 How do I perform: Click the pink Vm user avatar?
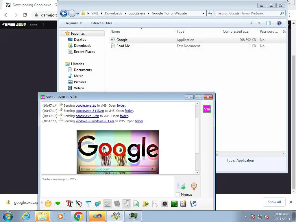pyautogui.click(x=207, y=109)
